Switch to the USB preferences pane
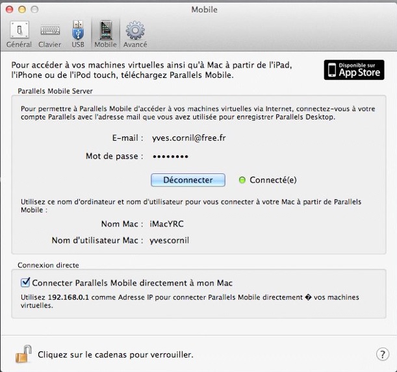This screenshot has width=397, height=372. (x=78, y=34)
